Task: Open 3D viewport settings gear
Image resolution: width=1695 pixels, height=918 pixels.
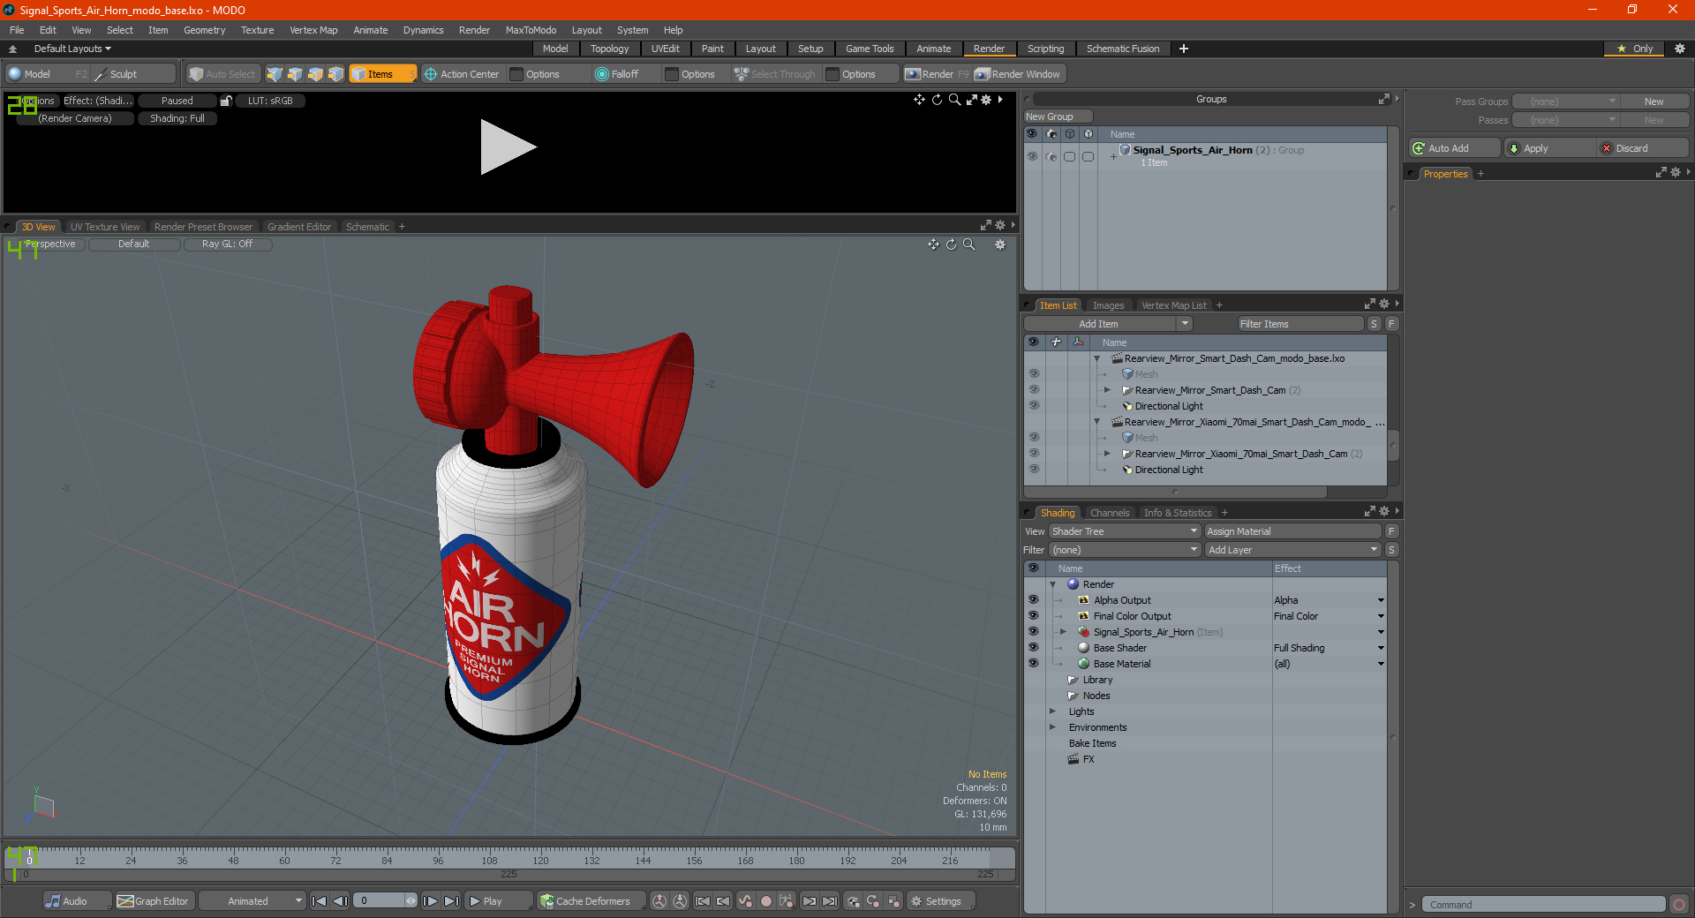Action: click(x=1000, y=245)
